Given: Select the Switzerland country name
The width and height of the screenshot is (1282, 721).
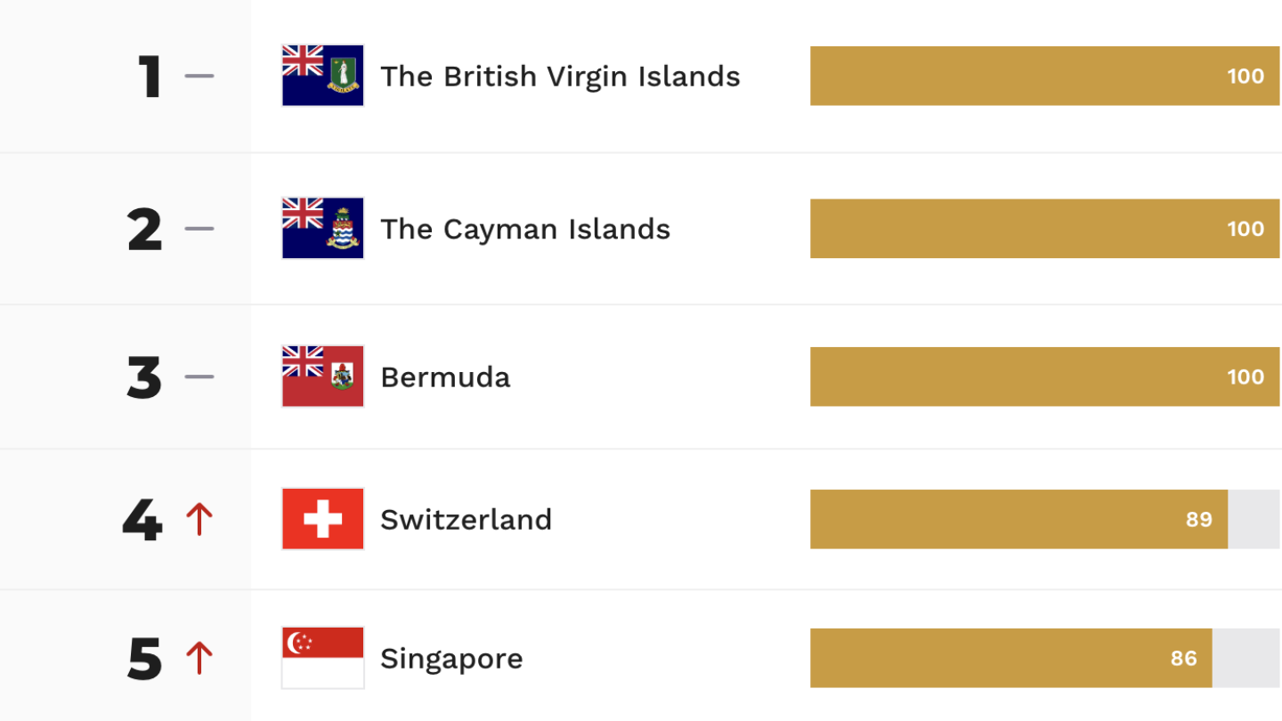Looking at the screenshot, I should 466,520.
